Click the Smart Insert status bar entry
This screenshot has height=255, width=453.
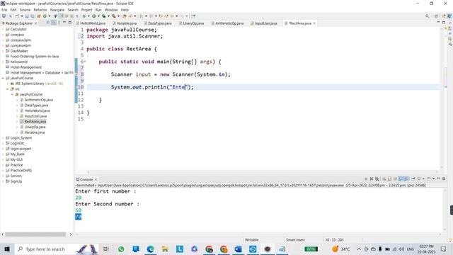(295, 239)
